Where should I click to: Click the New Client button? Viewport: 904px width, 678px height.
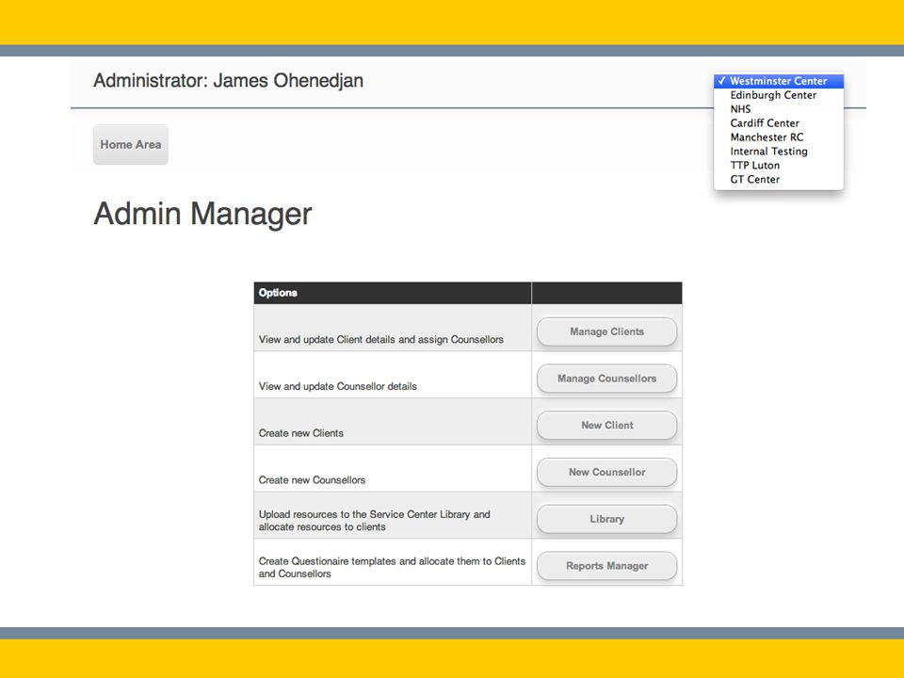click(x=606, y=425)
